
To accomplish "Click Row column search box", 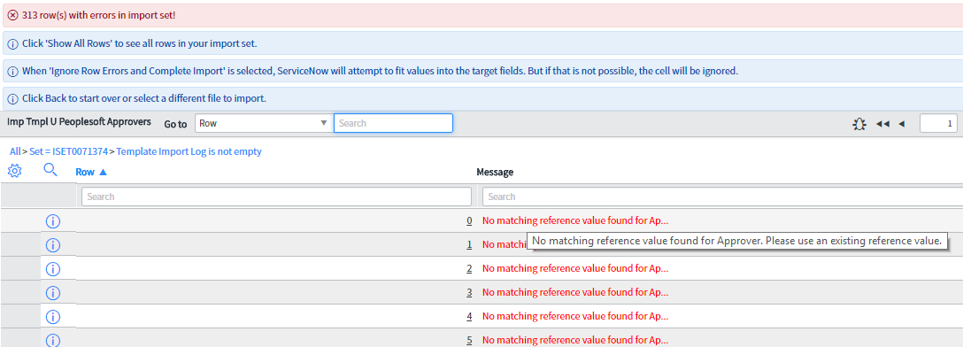I will [x=276, y=197].
